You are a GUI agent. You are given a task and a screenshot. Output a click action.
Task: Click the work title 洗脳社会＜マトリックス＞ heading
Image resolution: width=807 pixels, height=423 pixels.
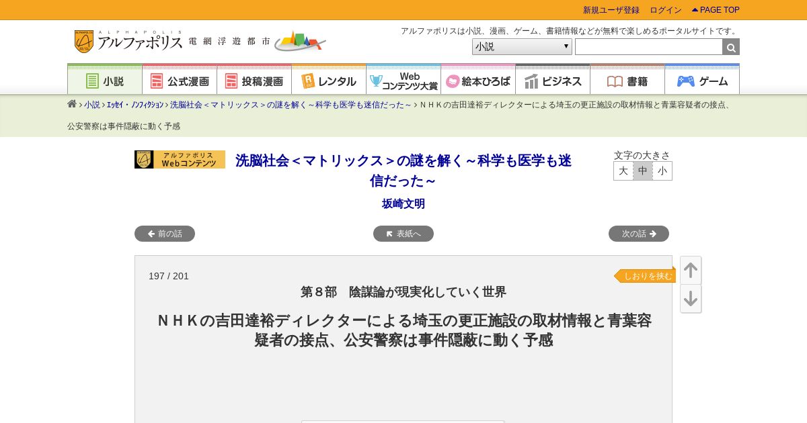[x=403, y=171]
